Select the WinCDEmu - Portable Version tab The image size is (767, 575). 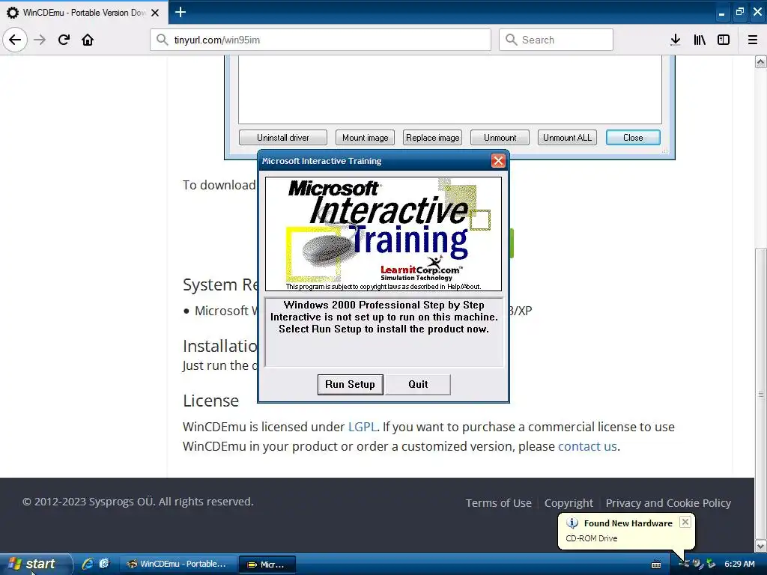84,13
